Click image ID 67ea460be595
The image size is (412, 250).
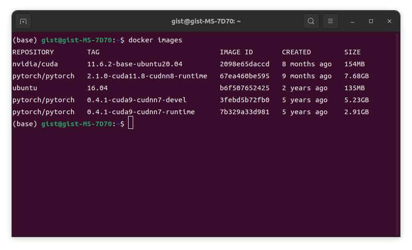245,76
